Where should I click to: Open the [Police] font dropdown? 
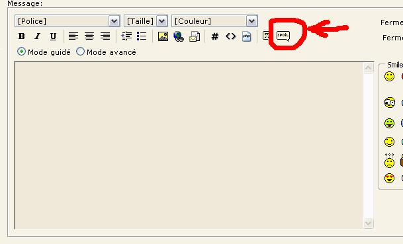(67, 21)
